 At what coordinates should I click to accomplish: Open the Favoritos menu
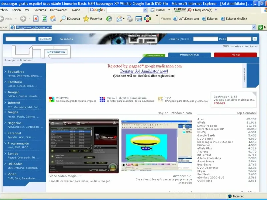tap(40, 10)
